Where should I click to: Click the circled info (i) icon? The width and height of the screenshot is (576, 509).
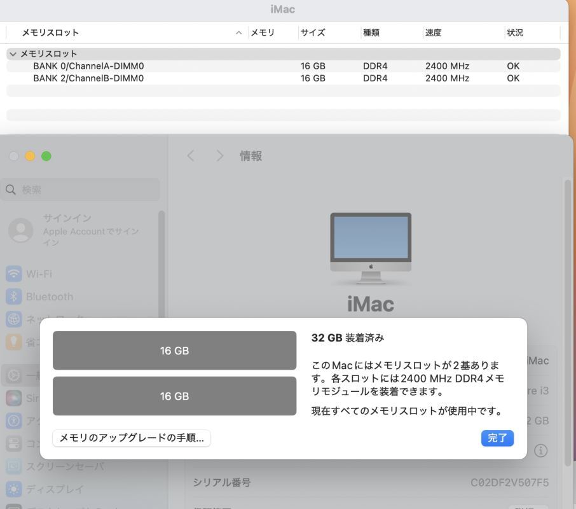coord(540,449)
